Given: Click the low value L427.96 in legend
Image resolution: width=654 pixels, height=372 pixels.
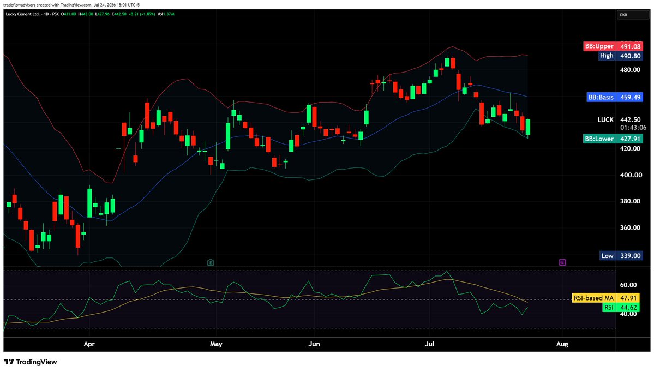Looking at the screenshot, I should [102, 14].
